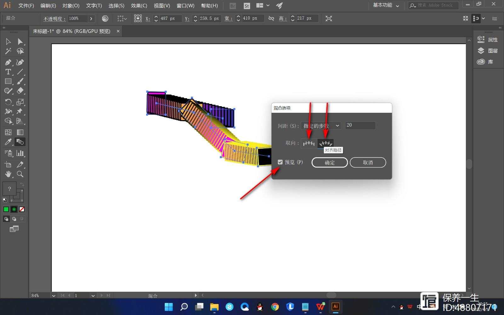Select the Rectangle tool
The width and height of the screenshot is (504, 315).
8,81
